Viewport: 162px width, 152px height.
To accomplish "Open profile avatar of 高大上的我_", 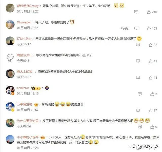I will (10, 74).
